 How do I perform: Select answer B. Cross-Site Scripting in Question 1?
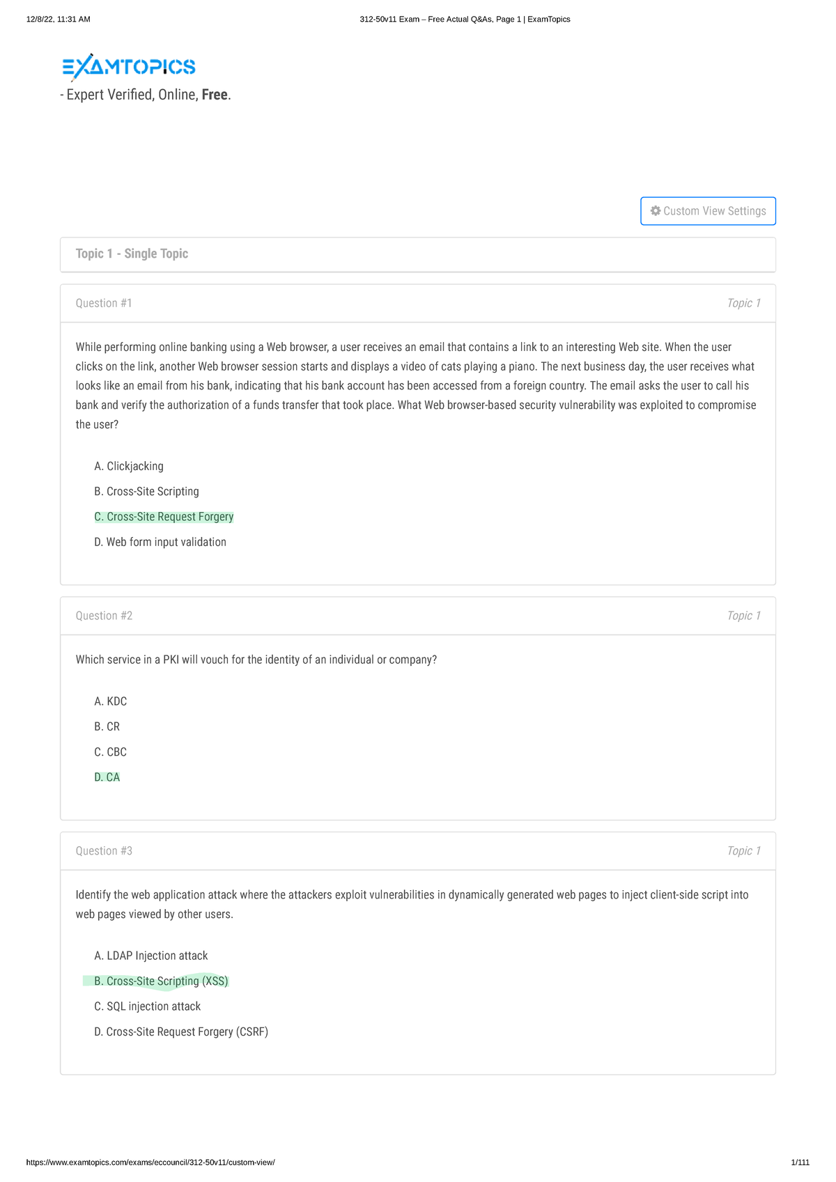(146, 491)
